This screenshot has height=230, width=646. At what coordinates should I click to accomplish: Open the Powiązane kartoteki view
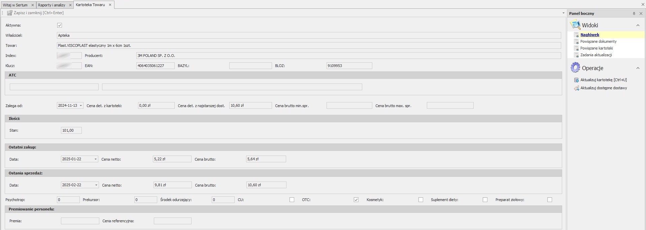tap(597, 48)
